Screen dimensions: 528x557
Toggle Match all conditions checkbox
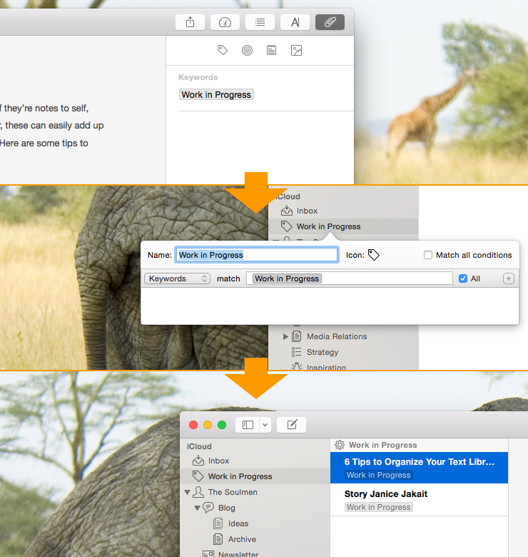pos(428,255)
